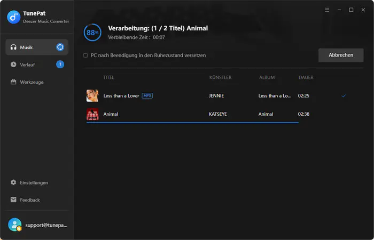This screenshot has height=240, width=374.
Task: Open the Verlauf section
Action: (37, 65)
